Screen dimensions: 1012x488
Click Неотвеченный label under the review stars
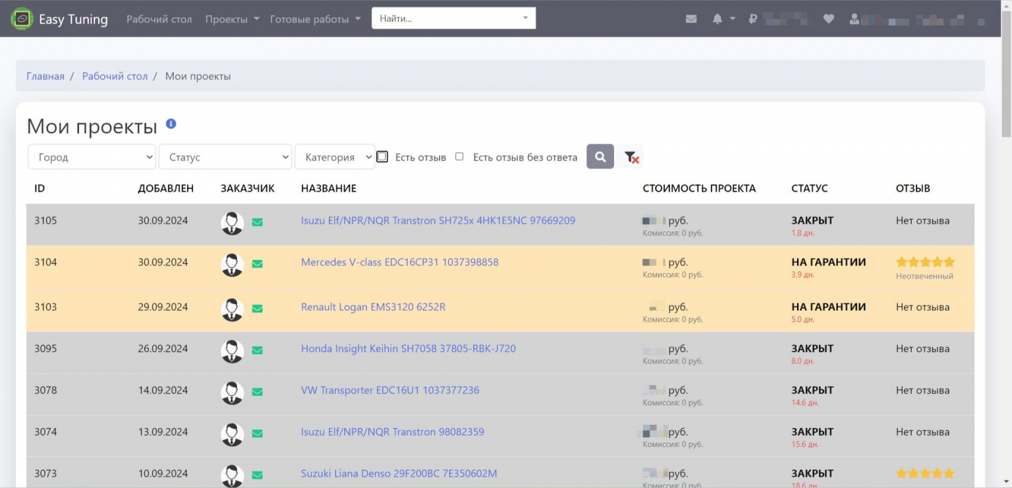(924, 276)
